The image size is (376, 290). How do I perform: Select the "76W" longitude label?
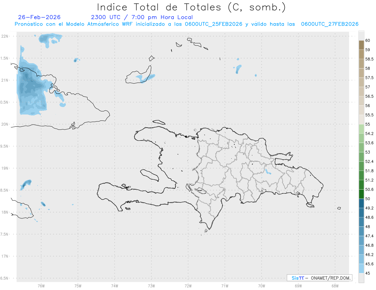coord(41,286)
